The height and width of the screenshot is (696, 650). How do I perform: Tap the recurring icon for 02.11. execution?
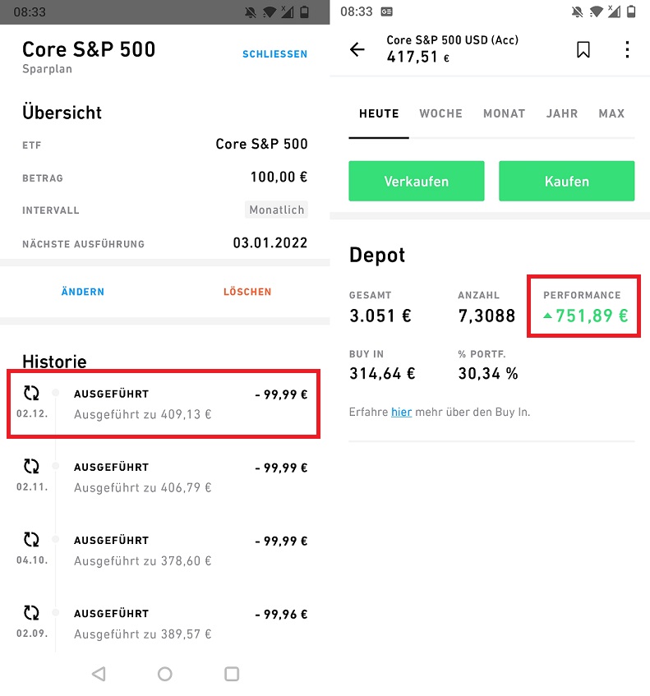[x=31, y=466]
